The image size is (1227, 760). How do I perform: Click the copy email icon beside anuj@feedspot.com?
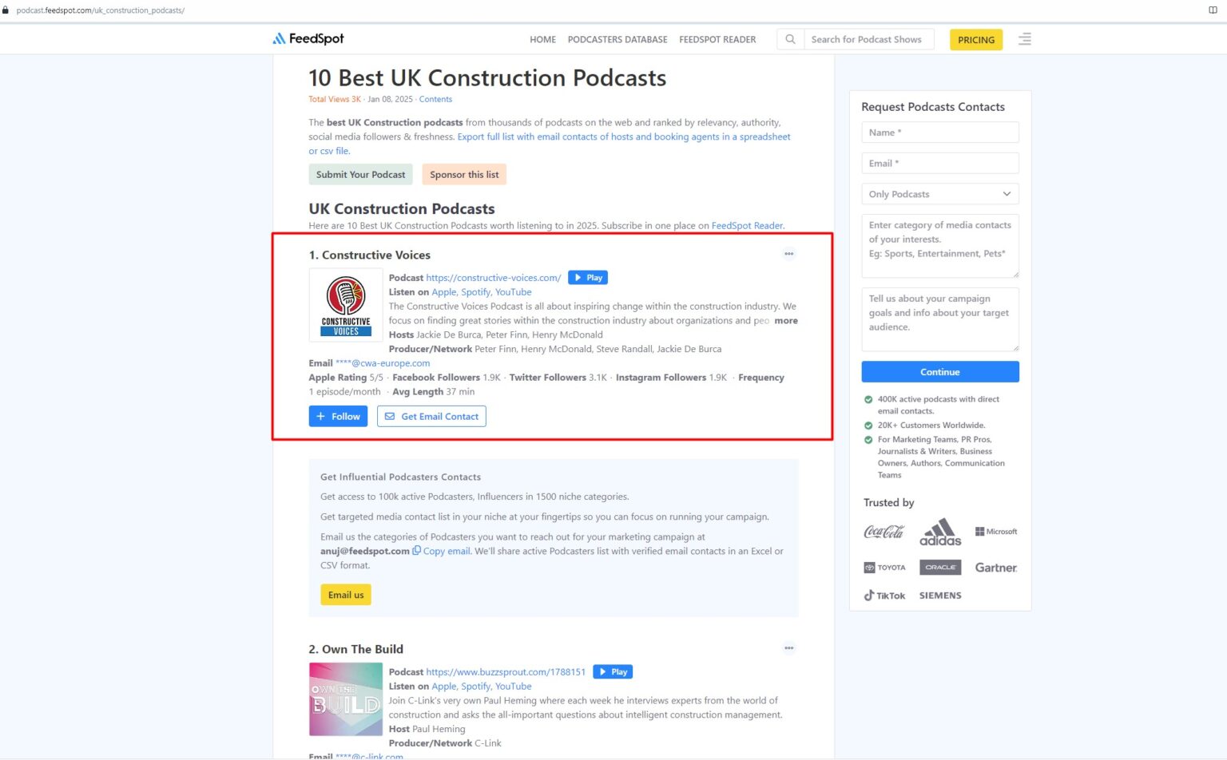[416, 551]
